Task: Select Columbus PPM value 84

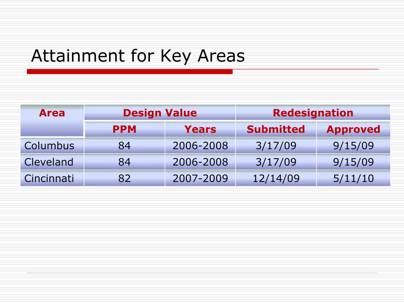Action: (x=124, y=146)
